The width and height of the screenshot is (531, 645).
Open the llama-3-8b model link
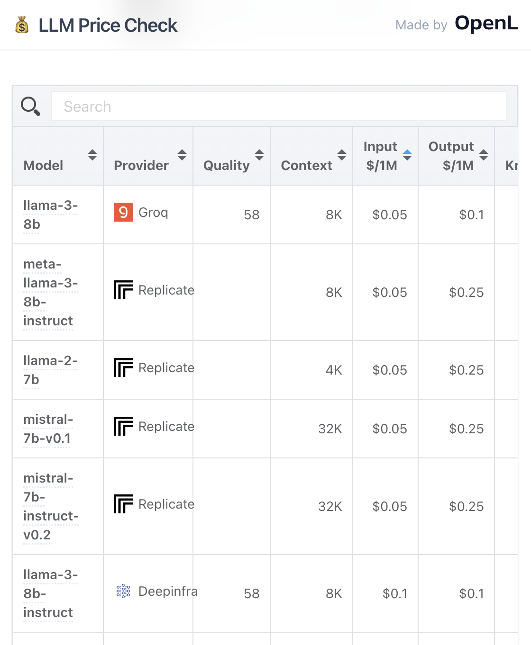click(x=51, y=215)
